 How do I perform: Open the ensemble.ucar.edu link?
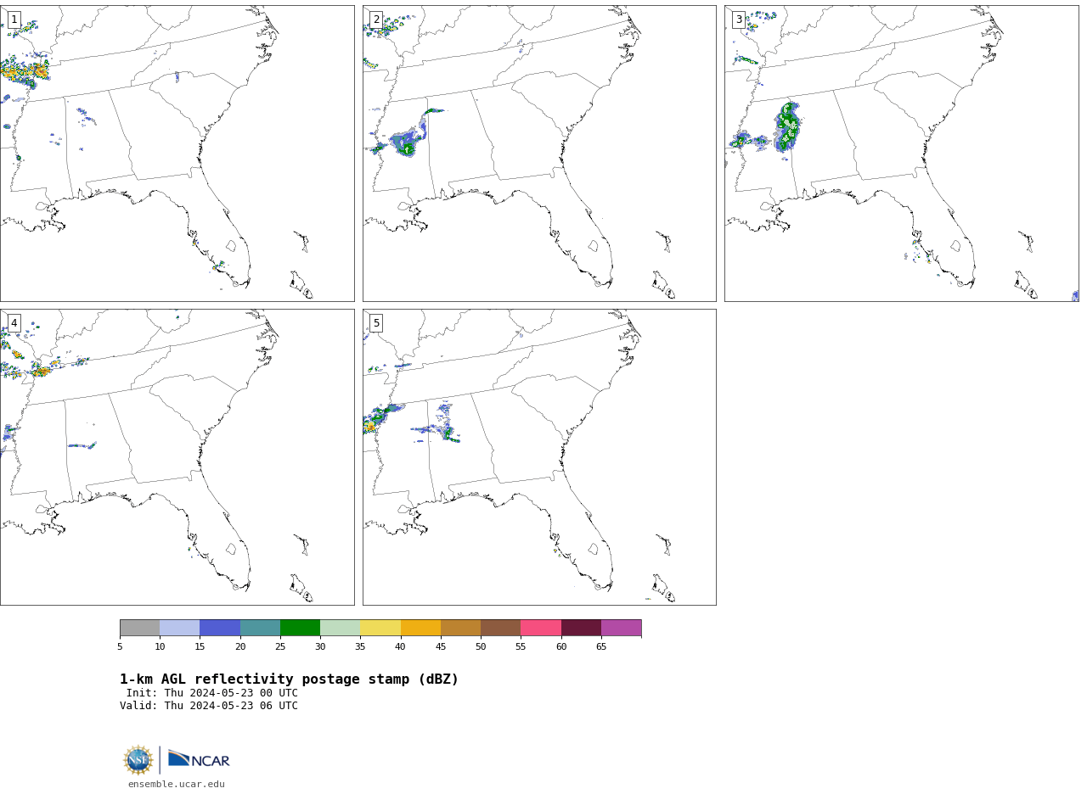point(177,785)
